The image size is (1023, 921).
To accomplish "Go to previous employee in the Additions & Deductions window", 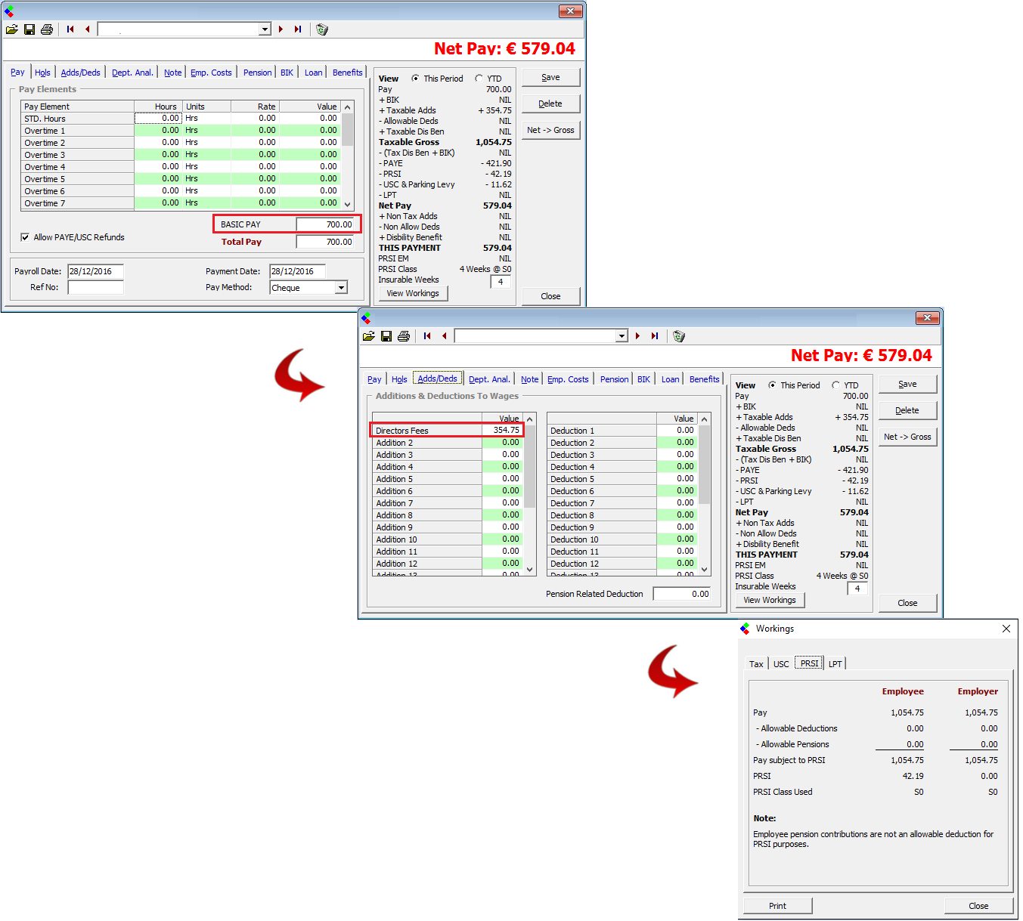I will pos(445,336).
